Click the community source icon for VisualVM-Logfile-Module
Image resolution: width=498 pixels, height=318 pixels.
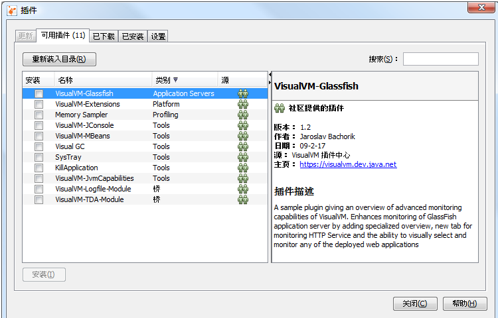pos(243,189)
